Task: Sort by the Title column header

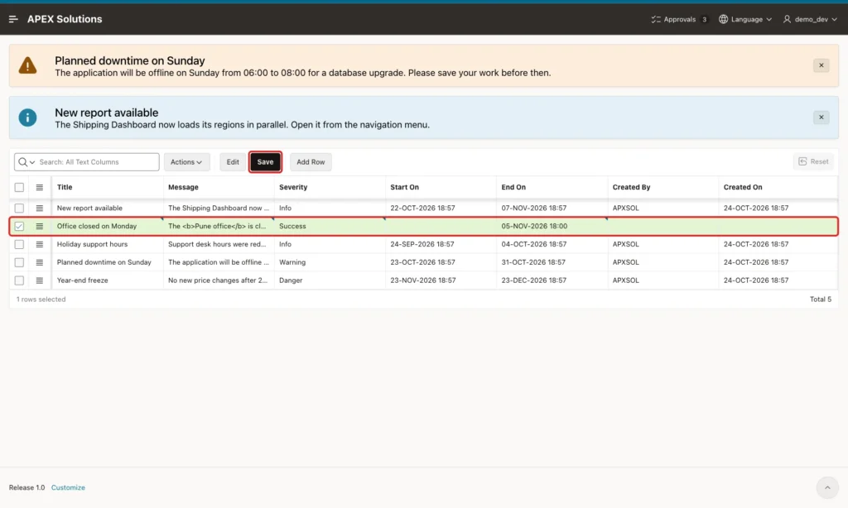Action: [x=108, y=187]
